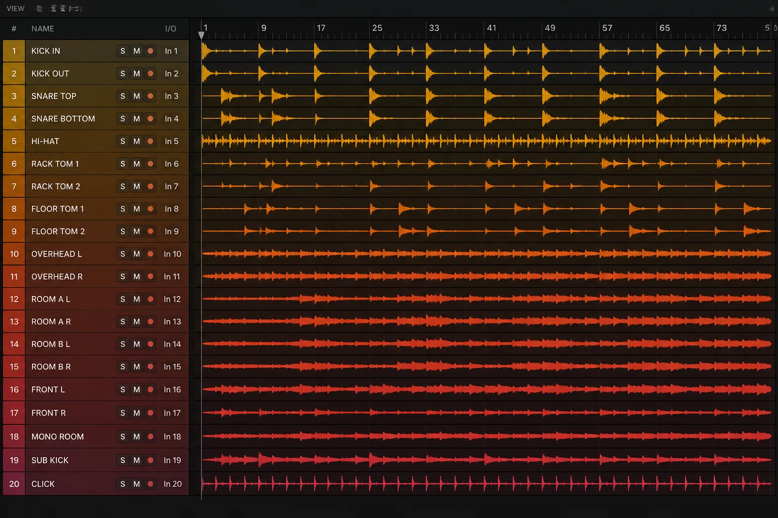Click the yellow color block of track 1
778x518 pixels.
click(14, 51)
